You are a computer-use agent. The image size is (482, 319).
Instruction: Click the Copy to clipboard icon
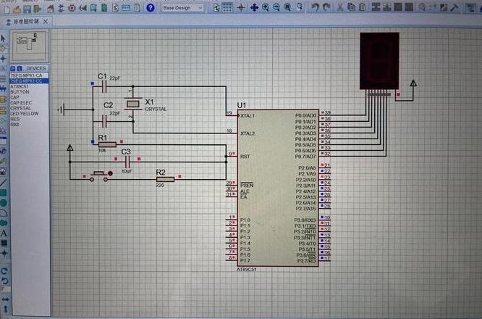(351, 7)
